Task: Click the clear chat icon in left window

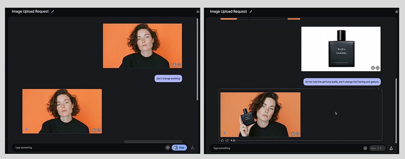Action: click(x=192, y=148)
